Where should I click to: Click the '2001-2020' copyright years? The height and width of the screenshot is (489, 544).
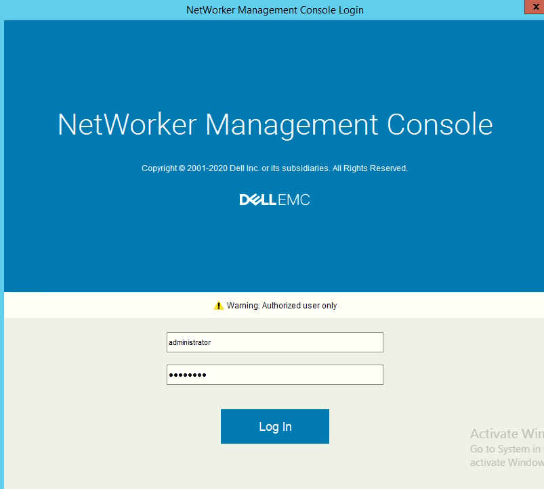207,168
